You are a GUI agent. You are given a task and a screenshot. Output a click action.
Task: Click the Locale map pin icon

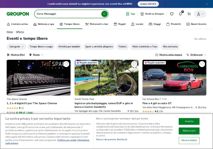133,24
